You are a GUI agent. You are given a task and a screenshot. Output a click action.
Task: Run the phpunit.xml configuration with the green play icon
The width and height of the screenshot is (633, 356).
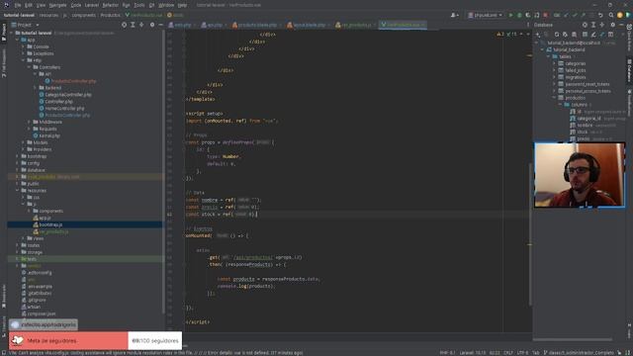tap(510, 15)
